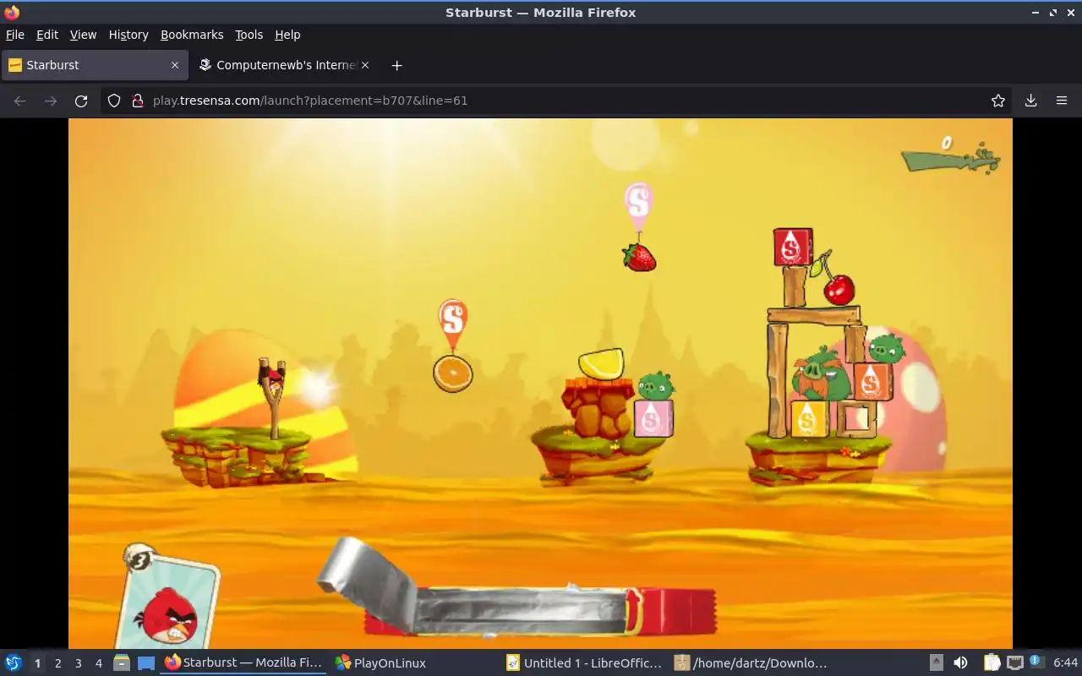
Task: Click the large mustached green pig
Action: click(x=821, y=373)
